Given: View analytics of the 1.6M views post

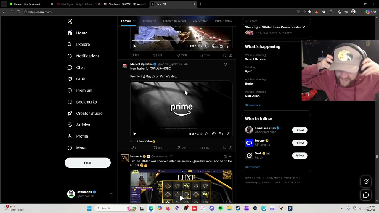Looking at the screenshot, I should (205, 55).
